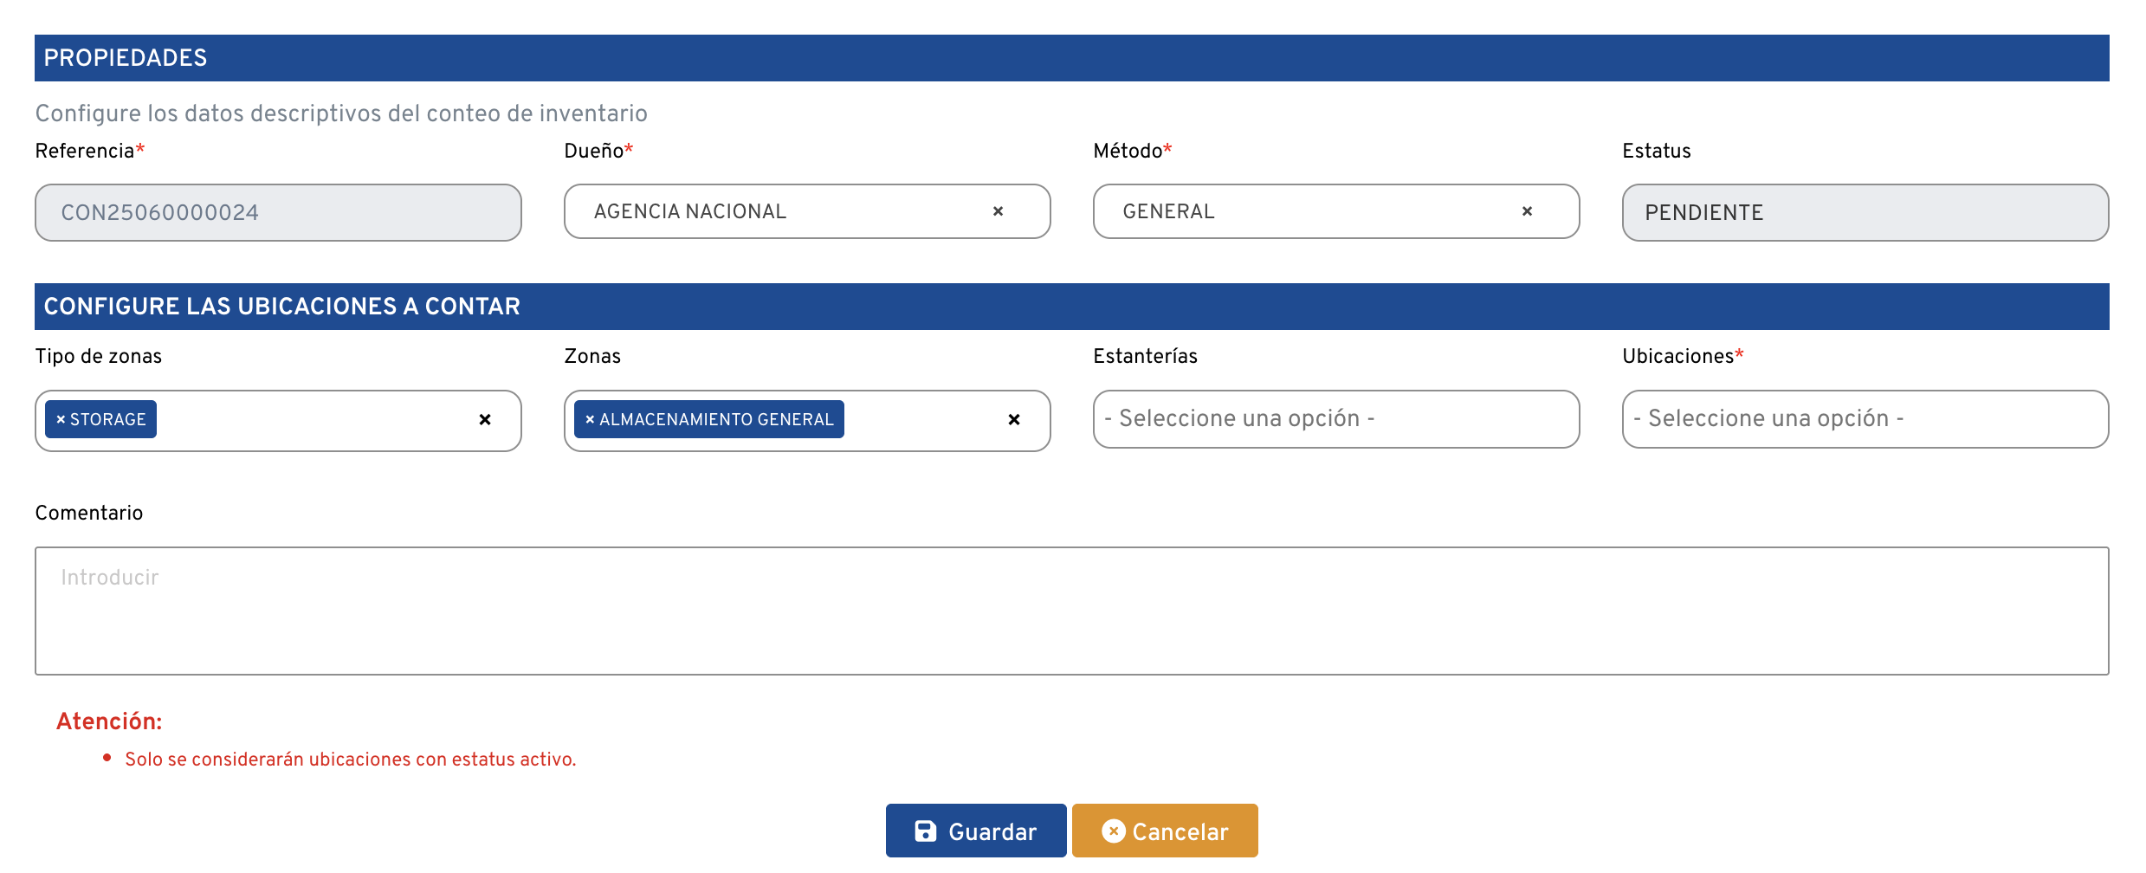Viewport: 2146px width, 873px height.
Task: Clear the AGENCIA NACIONAL owner selection
Action: coord(998,211)
